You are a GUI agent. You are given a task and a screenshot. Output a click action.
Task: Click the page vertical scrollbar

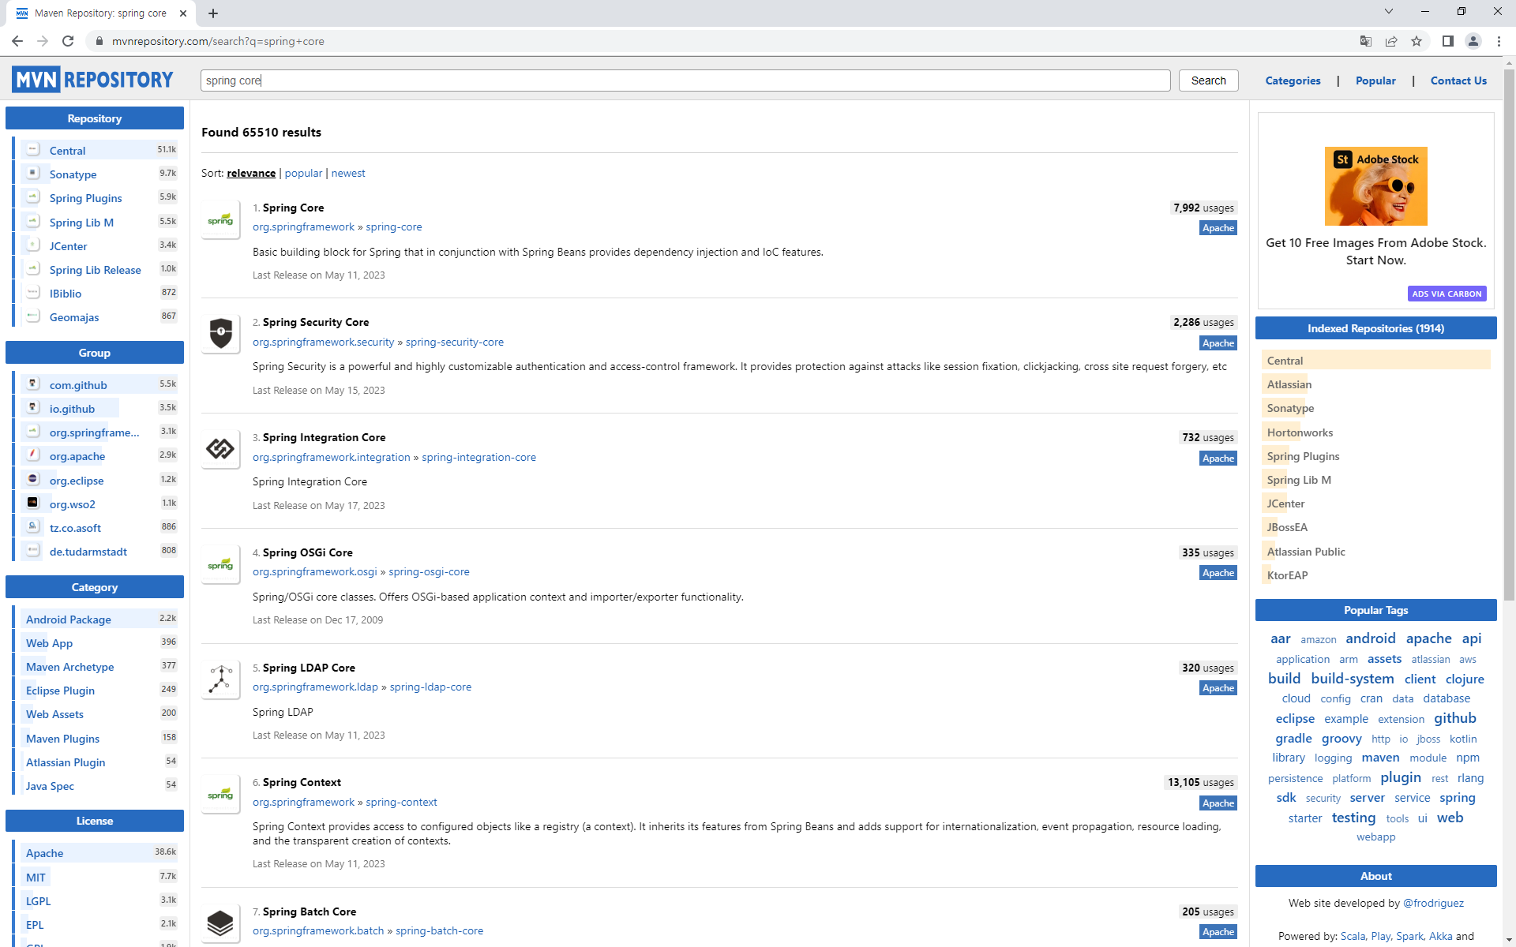[1509, 331]
